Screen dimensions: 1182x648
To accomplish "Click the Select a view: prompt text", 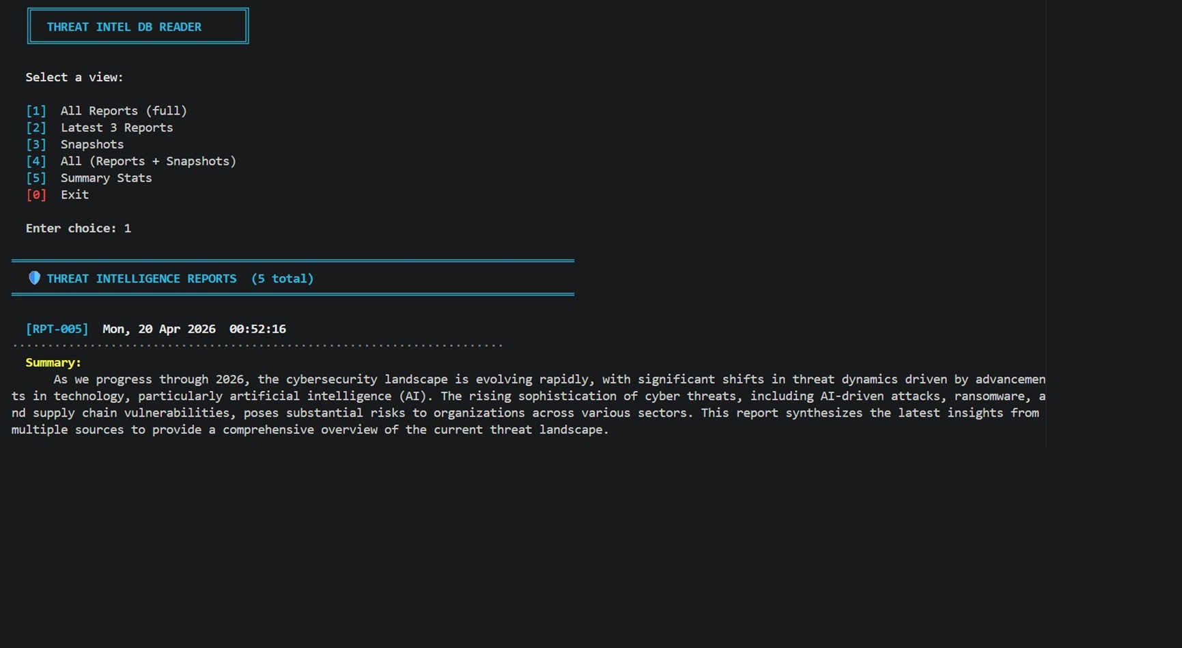I will pyautogui.click(x=74, y=77).
